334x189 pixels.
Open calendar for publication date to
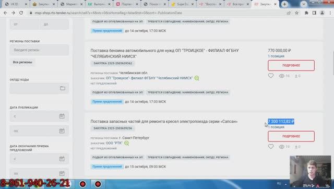pyautogui.click(x=62, y=131)
